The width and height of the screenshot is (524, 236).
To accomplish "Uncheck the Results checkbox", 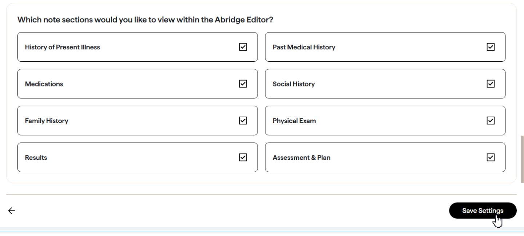I will tap(243, 157).
